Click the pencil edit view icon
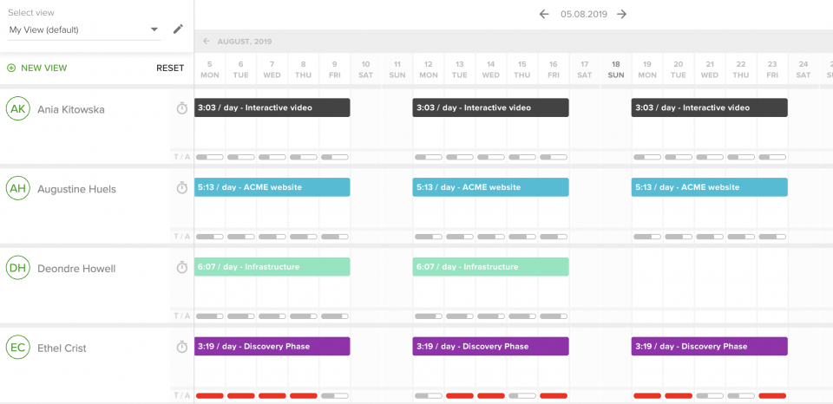The image size is (833, 404). [x=178, y=29]
